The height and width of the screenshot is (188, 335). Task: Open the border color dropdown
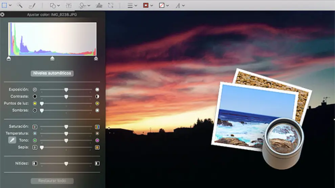pyautogui.click(x=148, y=5)
